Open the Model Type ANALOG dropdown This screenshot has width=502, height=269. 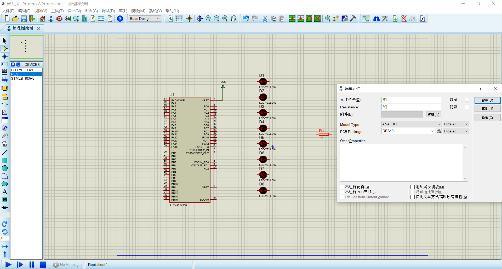click(411, 124)
